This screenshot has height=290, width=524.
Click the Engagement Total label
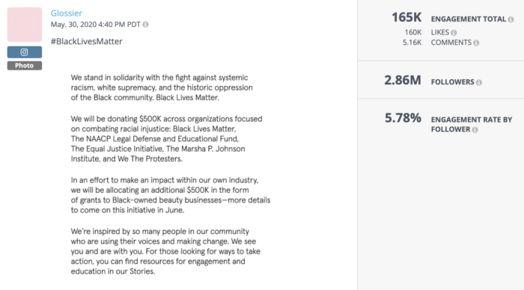(x=469, y=19)
